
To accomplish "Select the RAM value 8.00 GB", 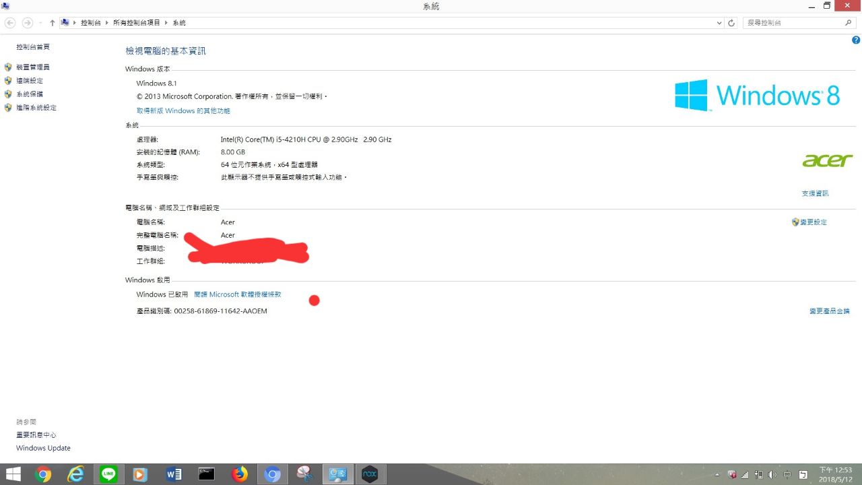I will (233, 152).
